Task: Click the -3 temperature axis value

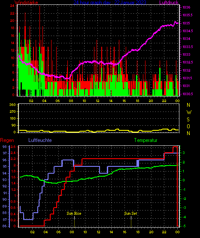Action: 184,208
